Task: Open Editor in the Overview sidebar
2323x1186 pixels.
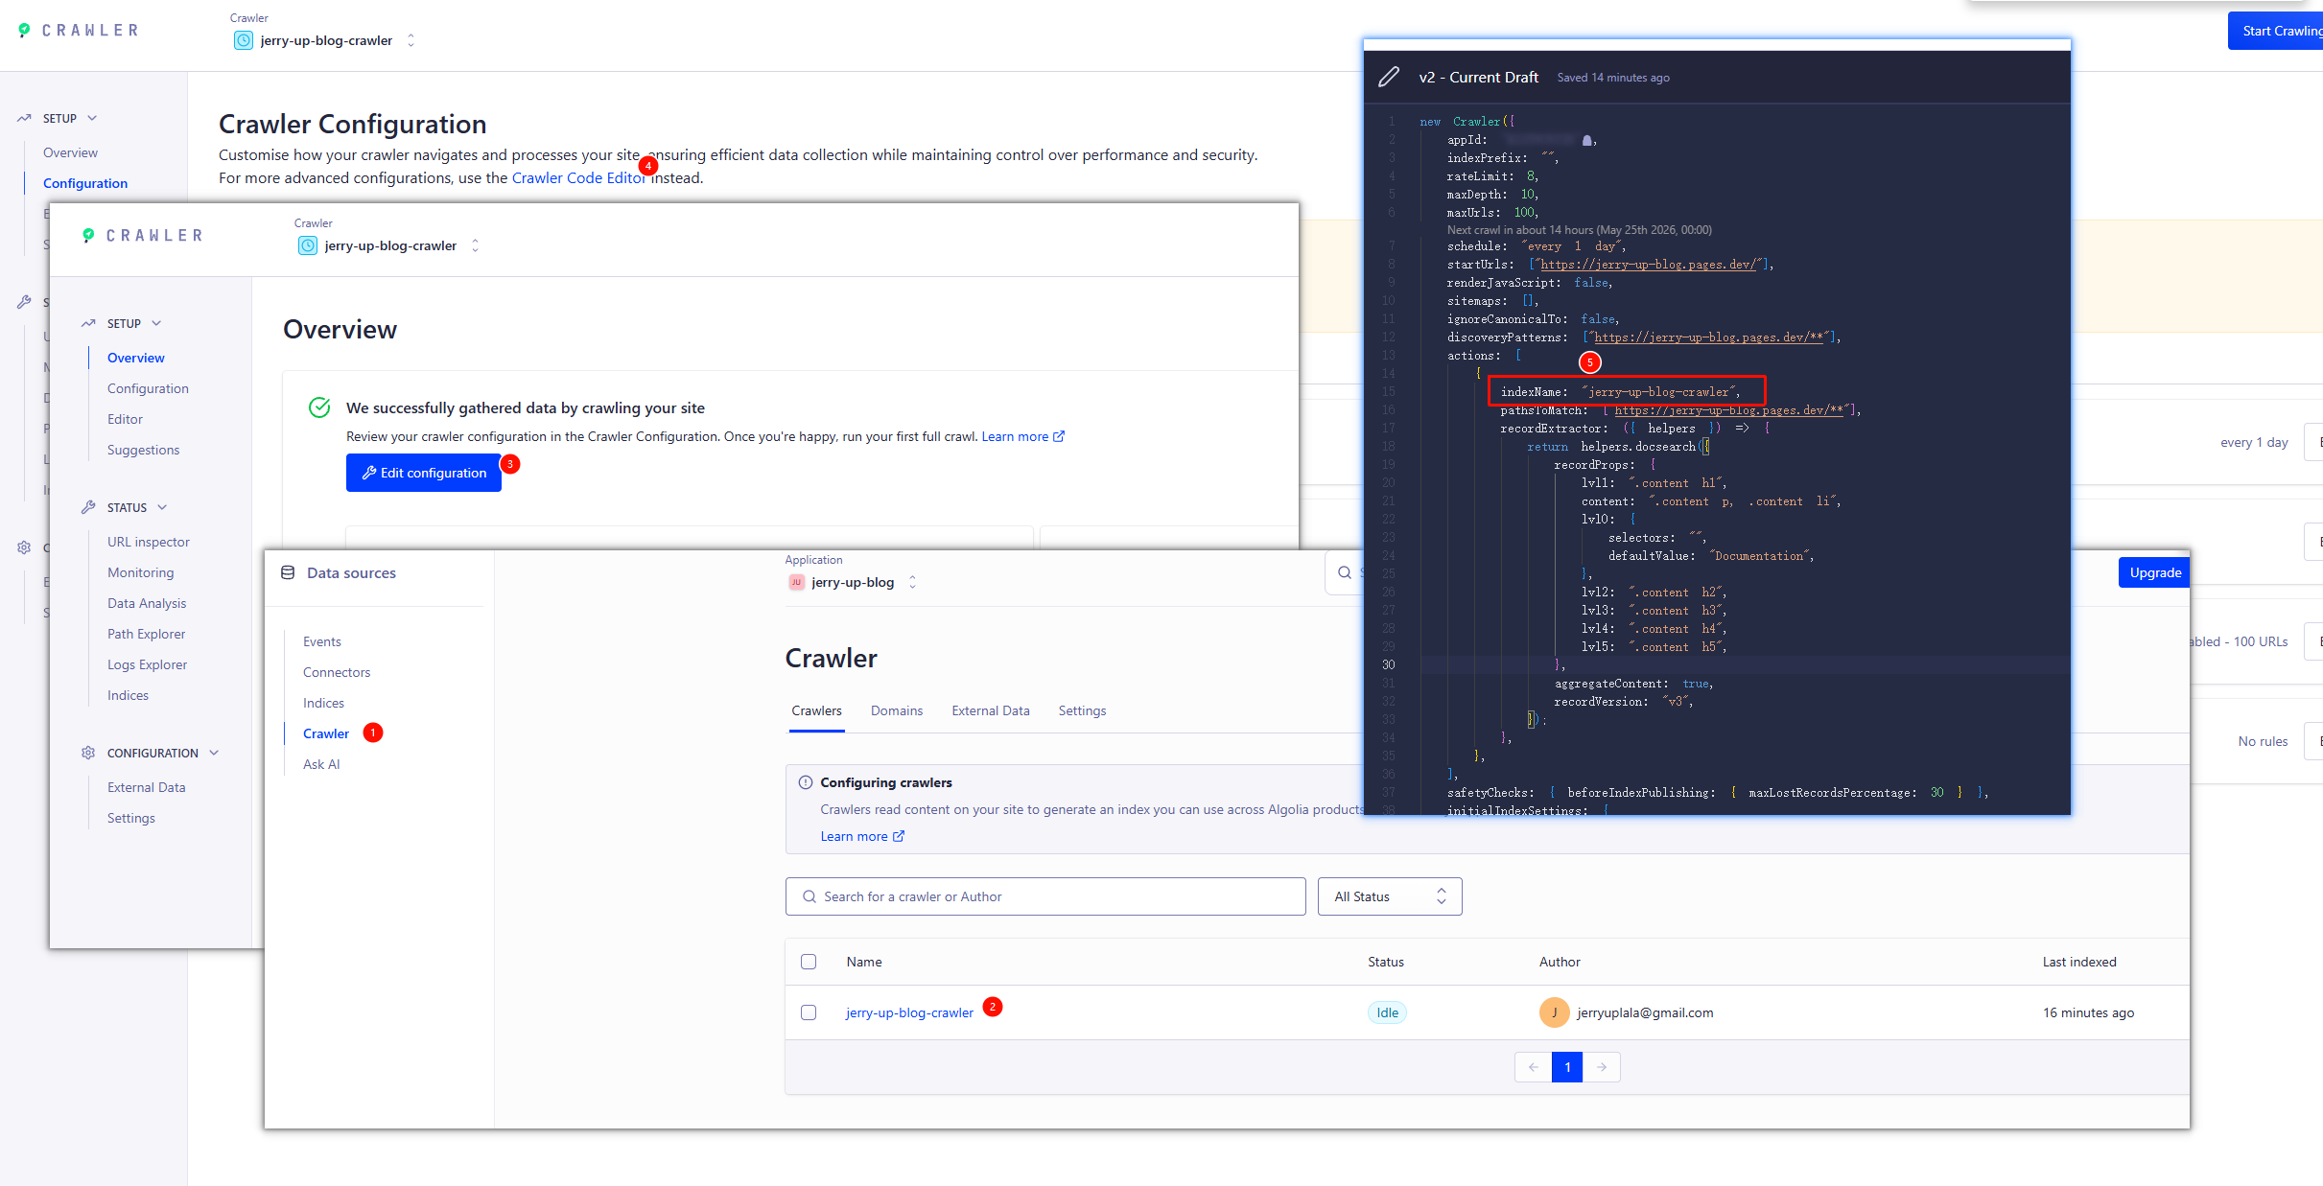Action: pos(125,420)
